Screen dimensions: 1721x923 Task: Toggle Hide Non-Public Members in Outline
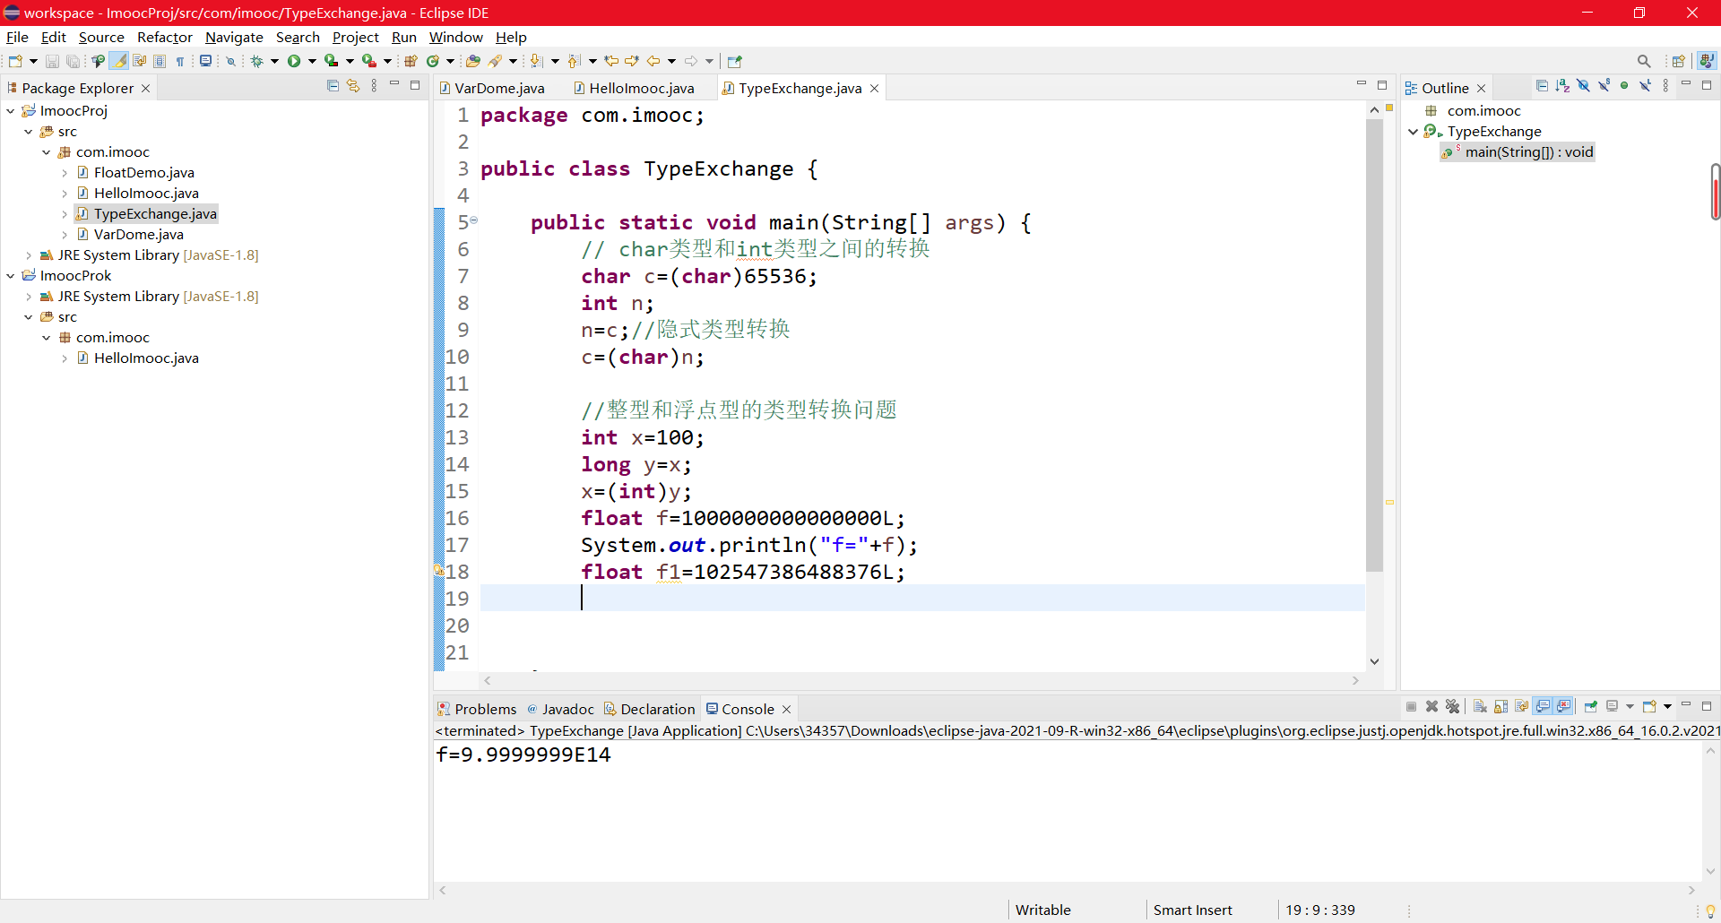point(1624,86)
